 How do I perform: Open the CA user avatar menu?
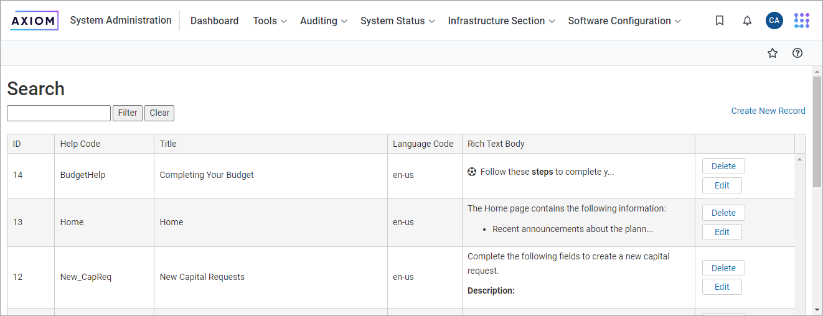pos(774,21)
